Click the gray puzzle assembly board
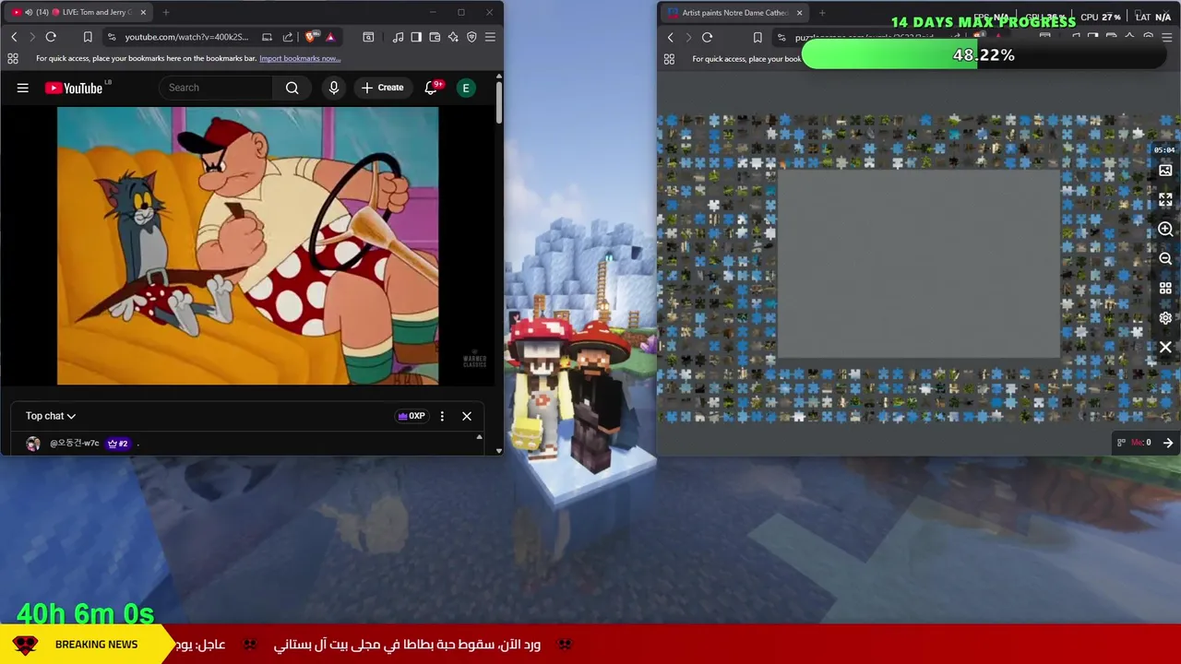This screenshot has width=1181, height=664. (x=919, y=264)
